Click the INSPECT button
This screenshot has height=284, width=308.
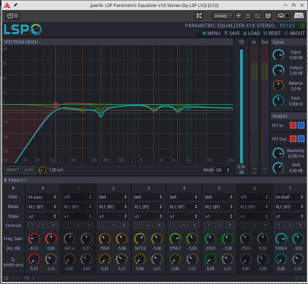coord(13,170)
